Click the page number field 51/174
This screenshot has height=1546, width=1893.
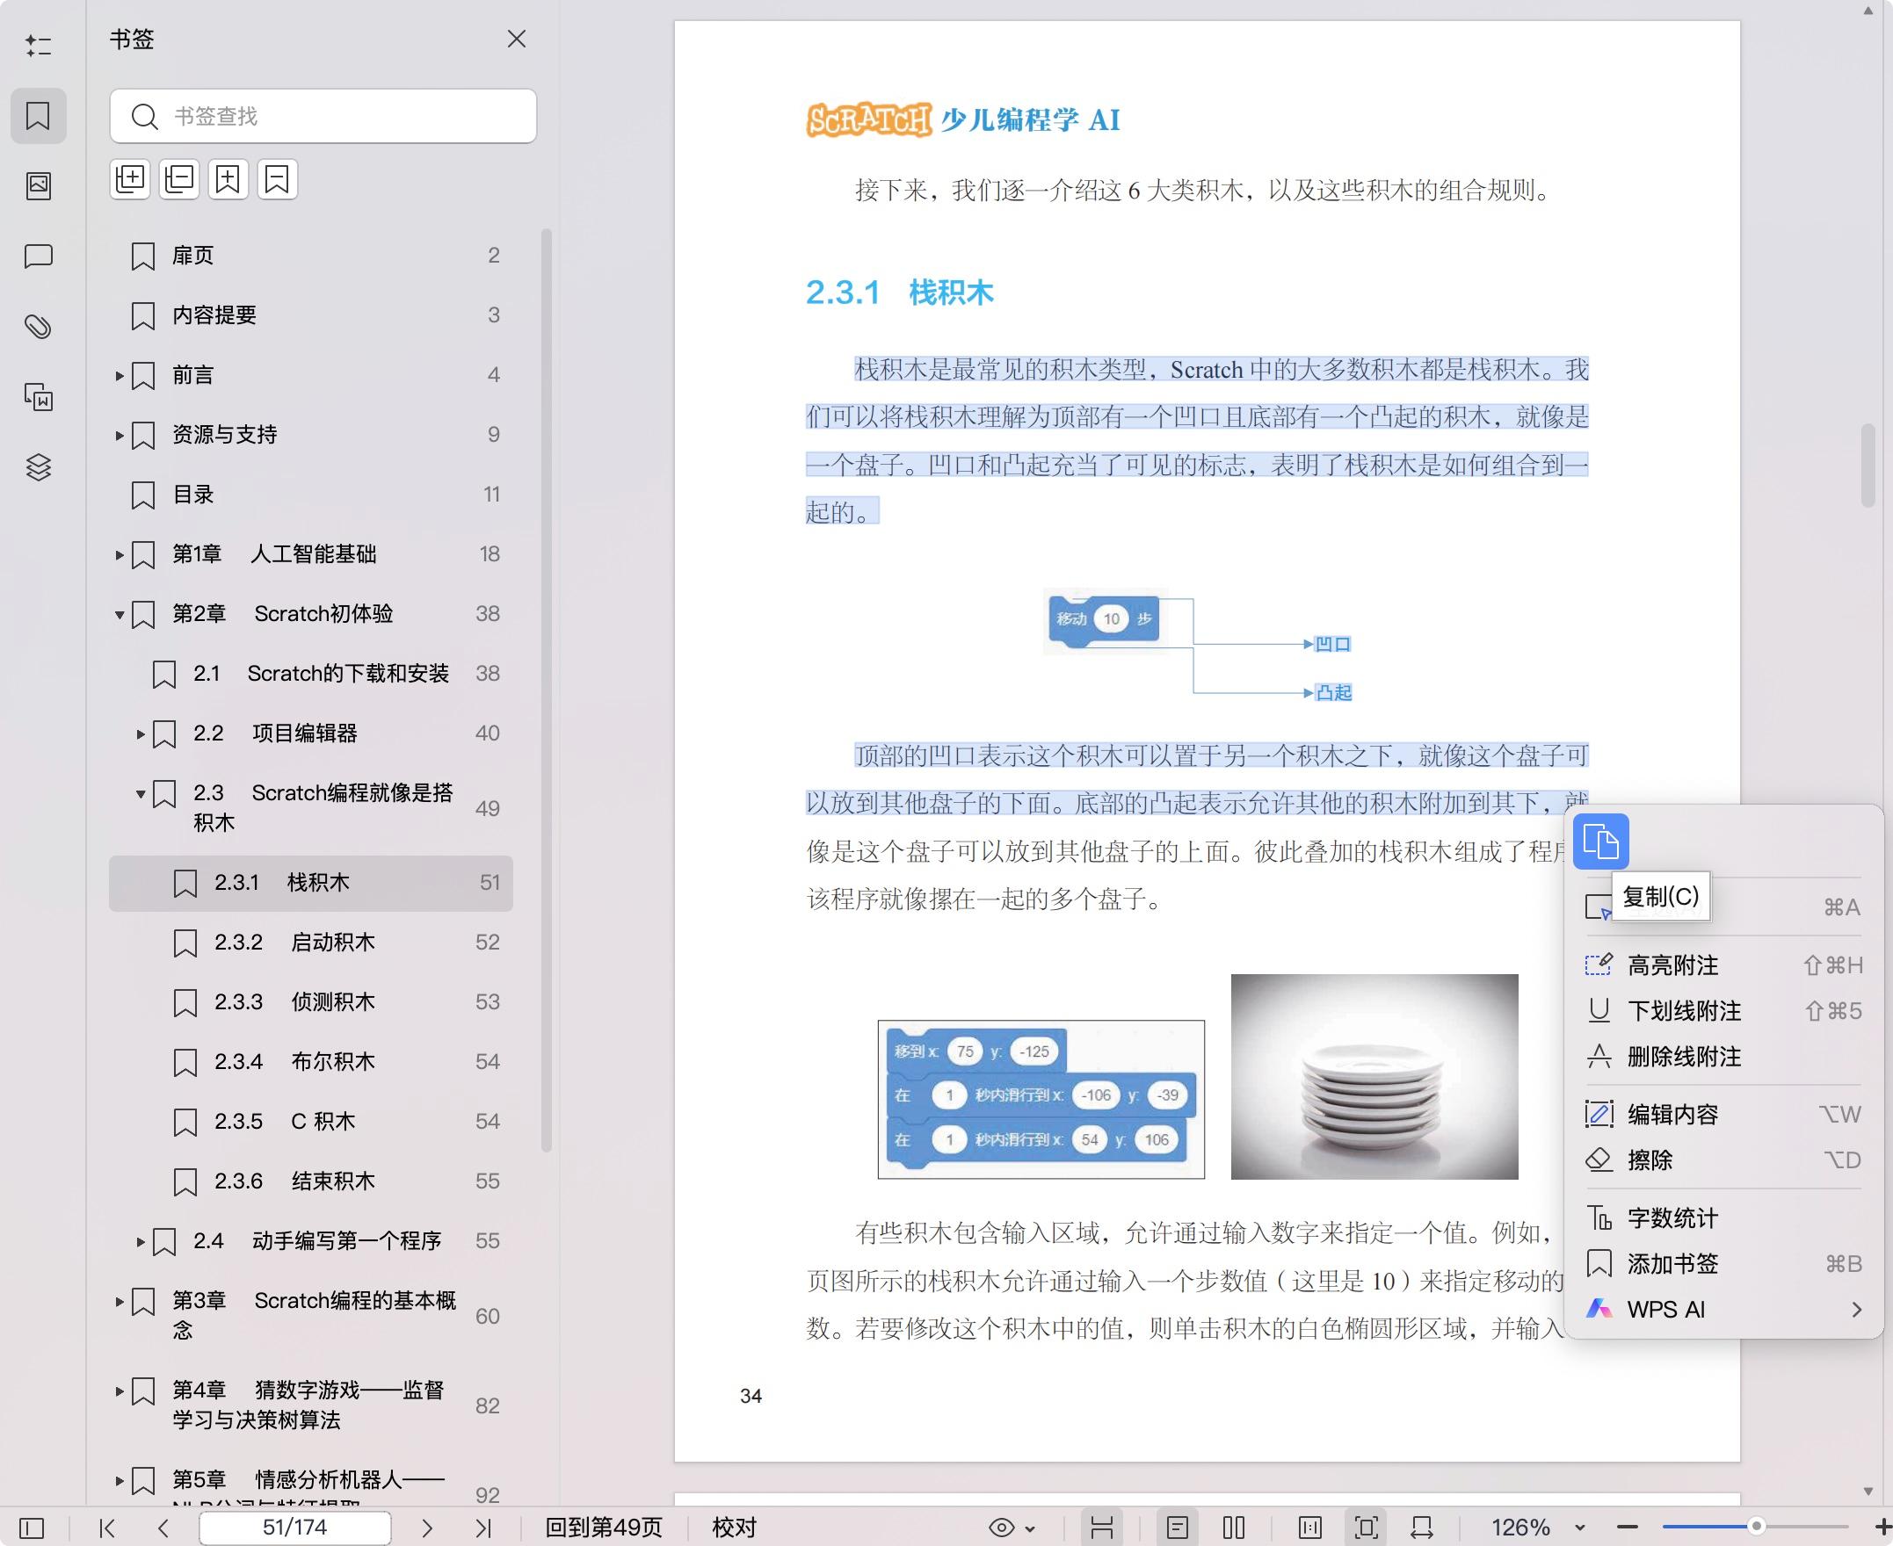[295, 1528]
